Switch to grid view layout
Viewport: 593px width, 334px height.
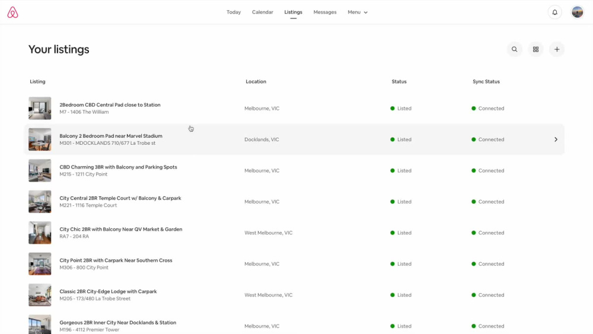click(x=535, y=49)
